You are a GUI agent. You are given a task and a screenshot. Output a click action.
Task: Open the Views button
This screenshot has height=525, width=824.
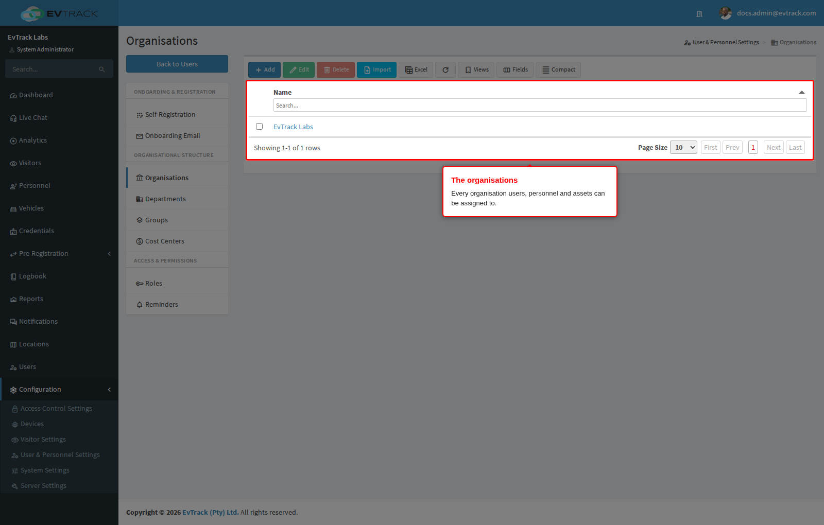tap(476, 70)
